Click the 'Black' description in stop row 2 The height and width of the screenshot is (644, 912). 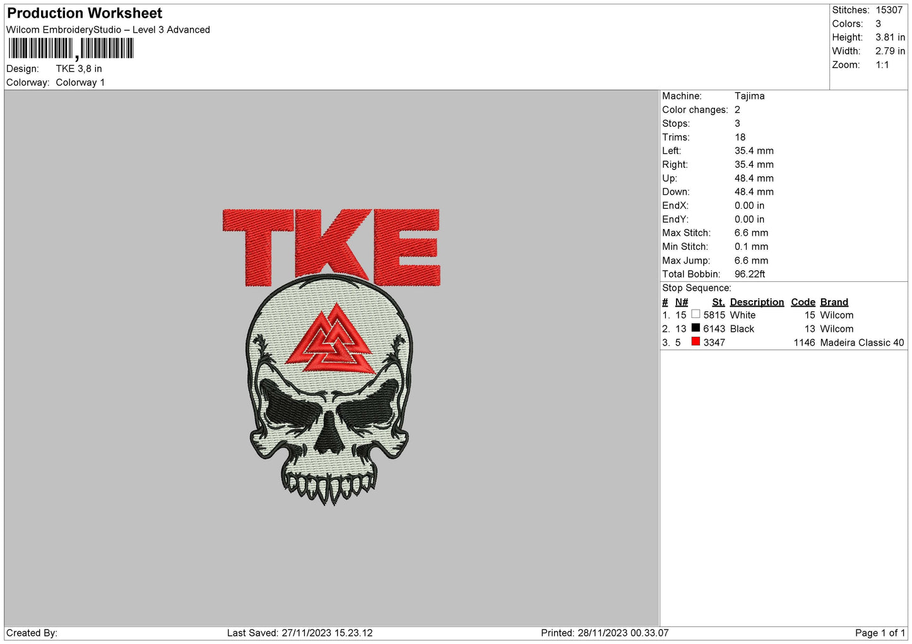[x=742, y=329]
